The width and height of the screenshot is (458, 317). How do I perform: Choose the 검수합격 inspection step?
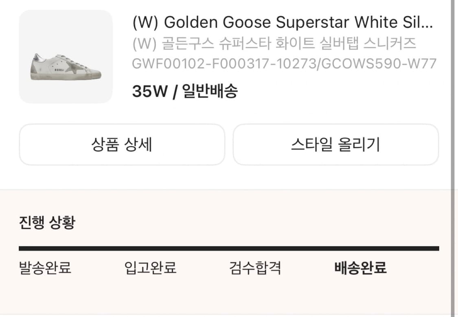click(x=255, y=268)
